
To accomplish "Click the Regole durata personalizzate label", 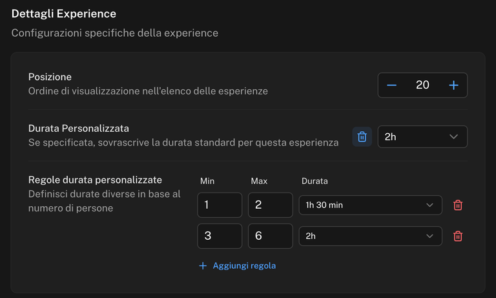I will click(95, 180).
